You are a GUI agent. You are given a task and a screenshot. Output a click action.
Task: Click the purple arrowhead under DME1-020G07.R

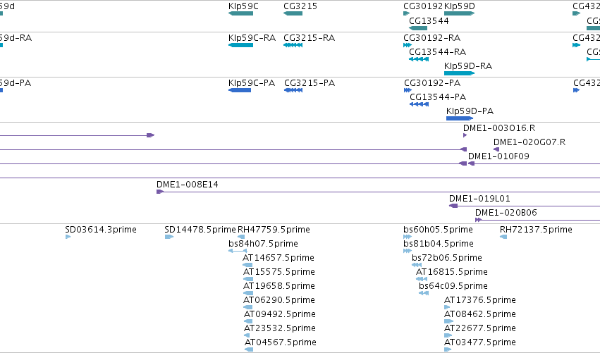(496, 149)
